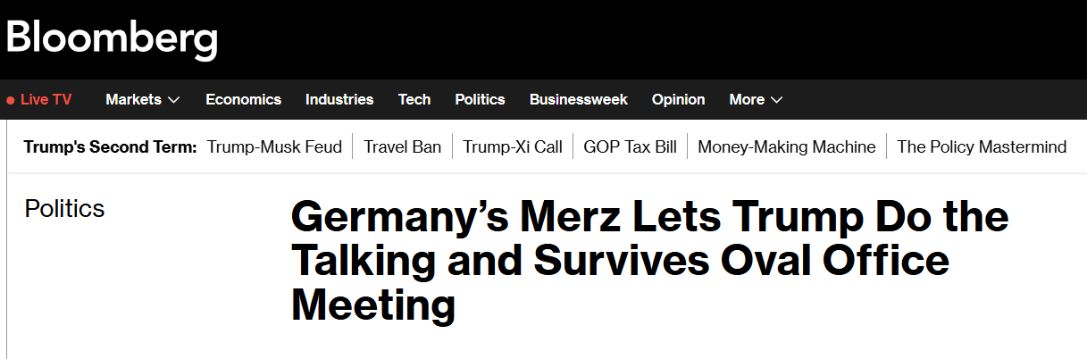Click the Politics section label beside headline
1087x359 pixels.
64,209
